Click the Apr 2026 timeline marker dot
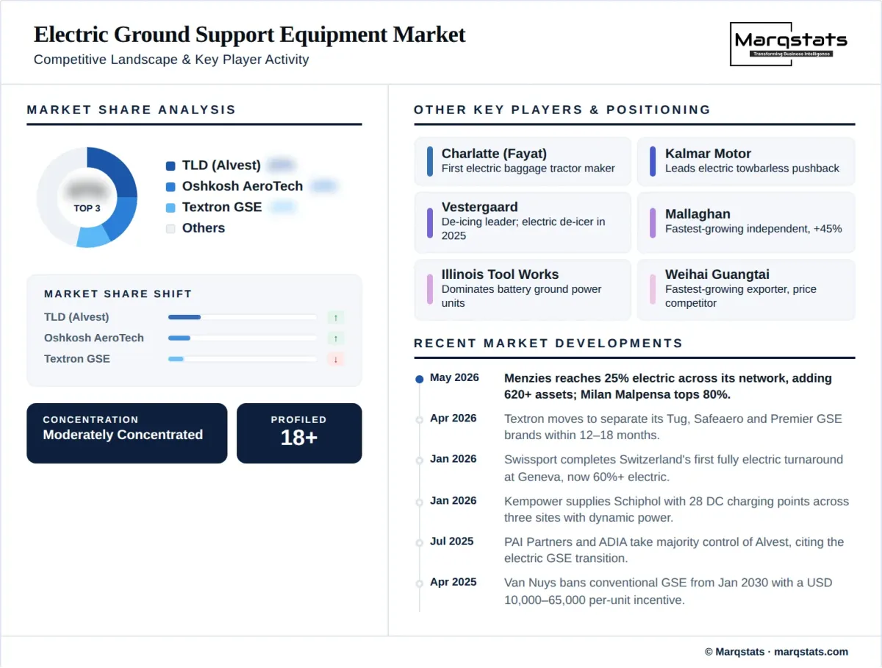The height and width of the screenshot is (668, 882). 420,419
